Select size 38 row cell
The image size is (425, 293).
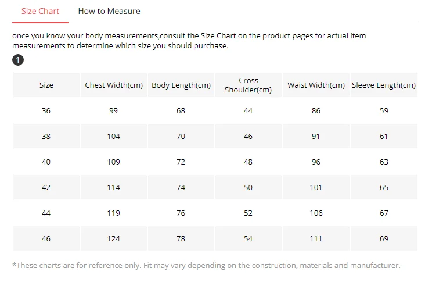click(x=46, y=136)
